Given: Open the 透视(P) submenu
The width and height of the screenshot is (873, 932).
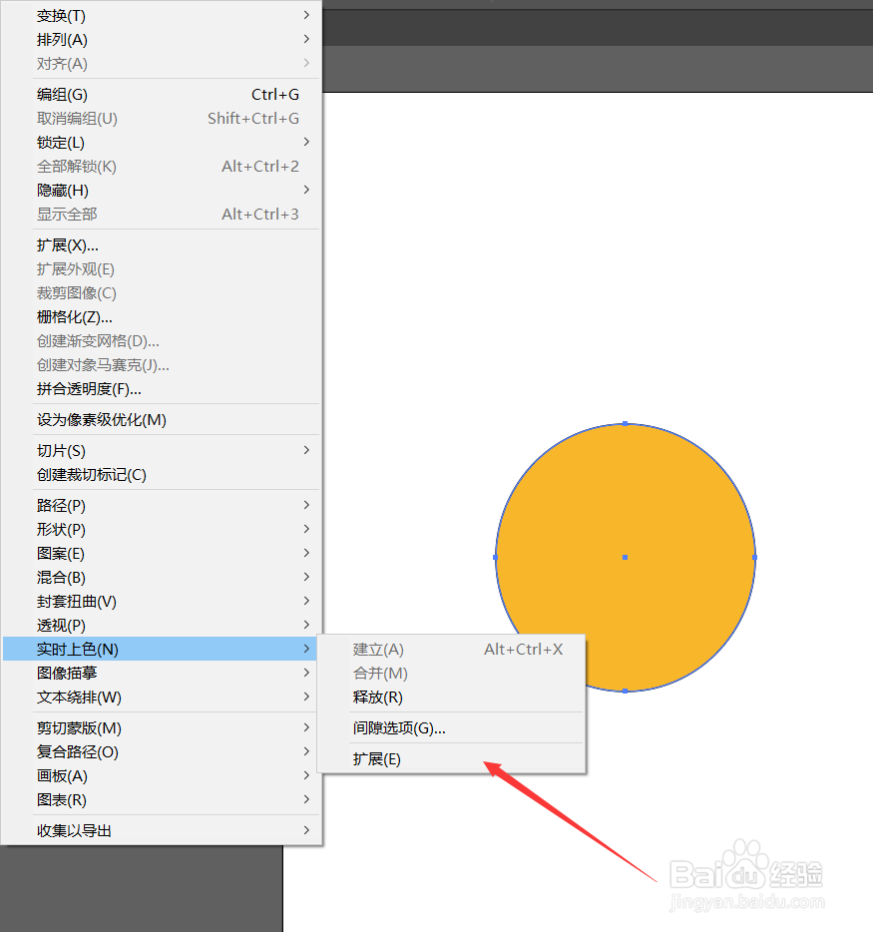Looking at the screenshot, I should (x=162, y=625).
